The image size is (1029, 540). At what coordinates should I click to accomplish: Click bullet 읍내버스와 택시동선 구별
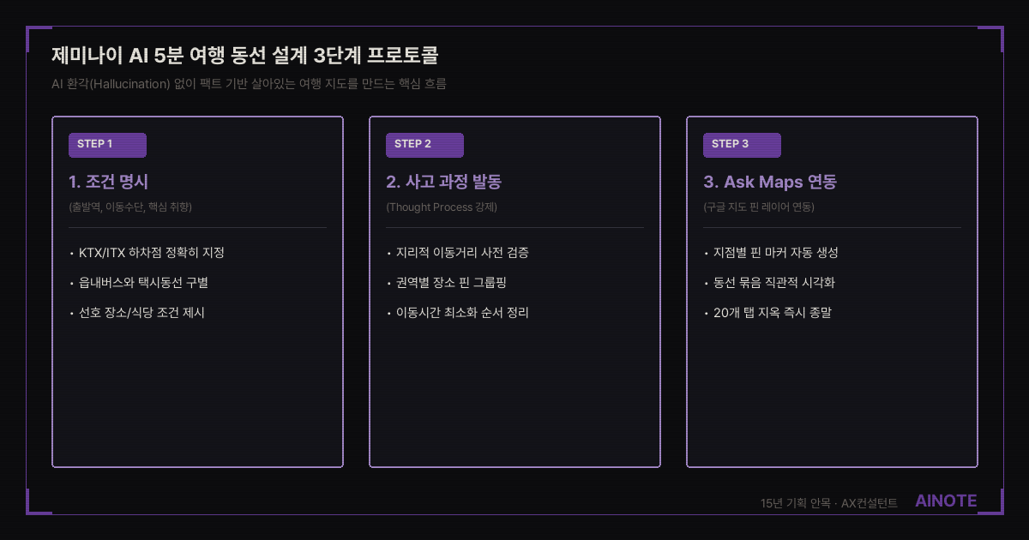coord(138,283)
